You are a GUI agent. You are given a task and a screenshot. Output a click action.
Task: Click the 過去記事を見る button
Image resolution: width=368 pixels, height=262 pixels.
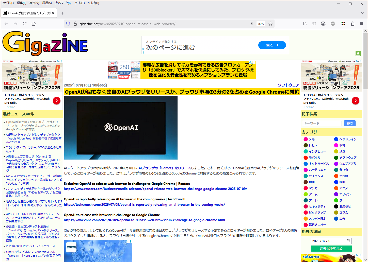pyautogui.click(x=331, y=249)
